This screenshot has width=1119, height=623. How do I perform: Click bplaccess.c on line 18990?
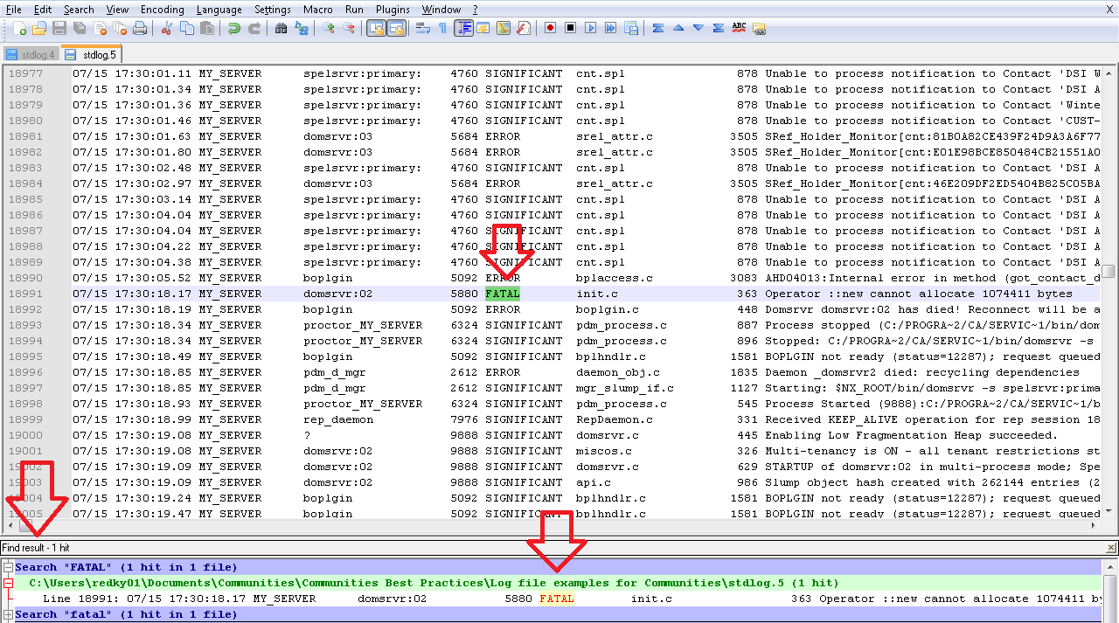coord(615,278)
